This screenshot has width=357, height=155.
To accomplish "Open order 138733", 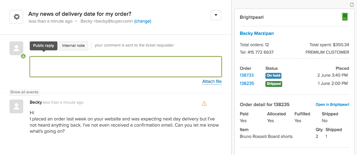I will (247, 75).
